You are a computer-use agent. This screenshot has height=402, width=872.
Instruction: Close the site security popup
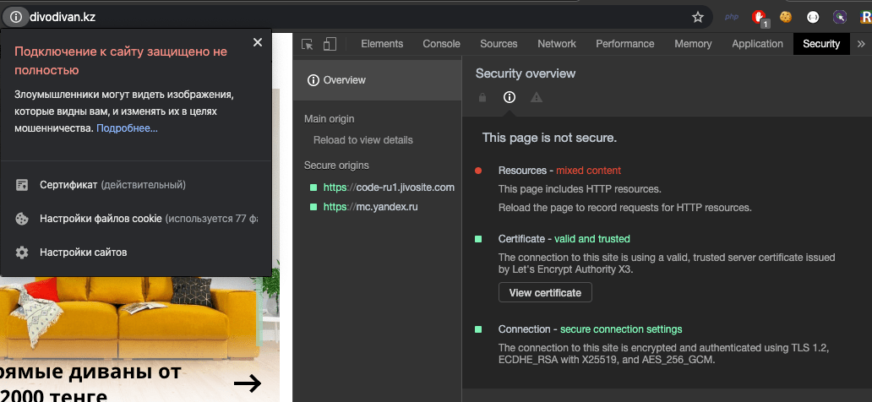[257, 42]
